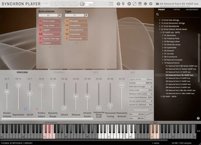
Task: Switch to MIXERPRESET browser tab
Action: (x=192, y=10)
